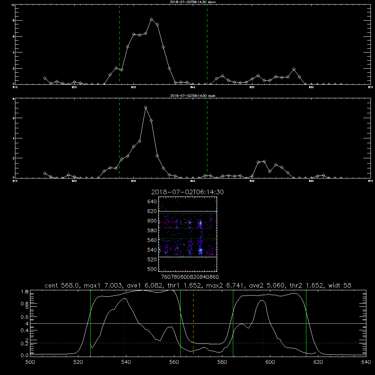The height and width of the screenshot is (375, 375).
Task: Click the bottom plot x-axis label 640
Action: (366, 362)
